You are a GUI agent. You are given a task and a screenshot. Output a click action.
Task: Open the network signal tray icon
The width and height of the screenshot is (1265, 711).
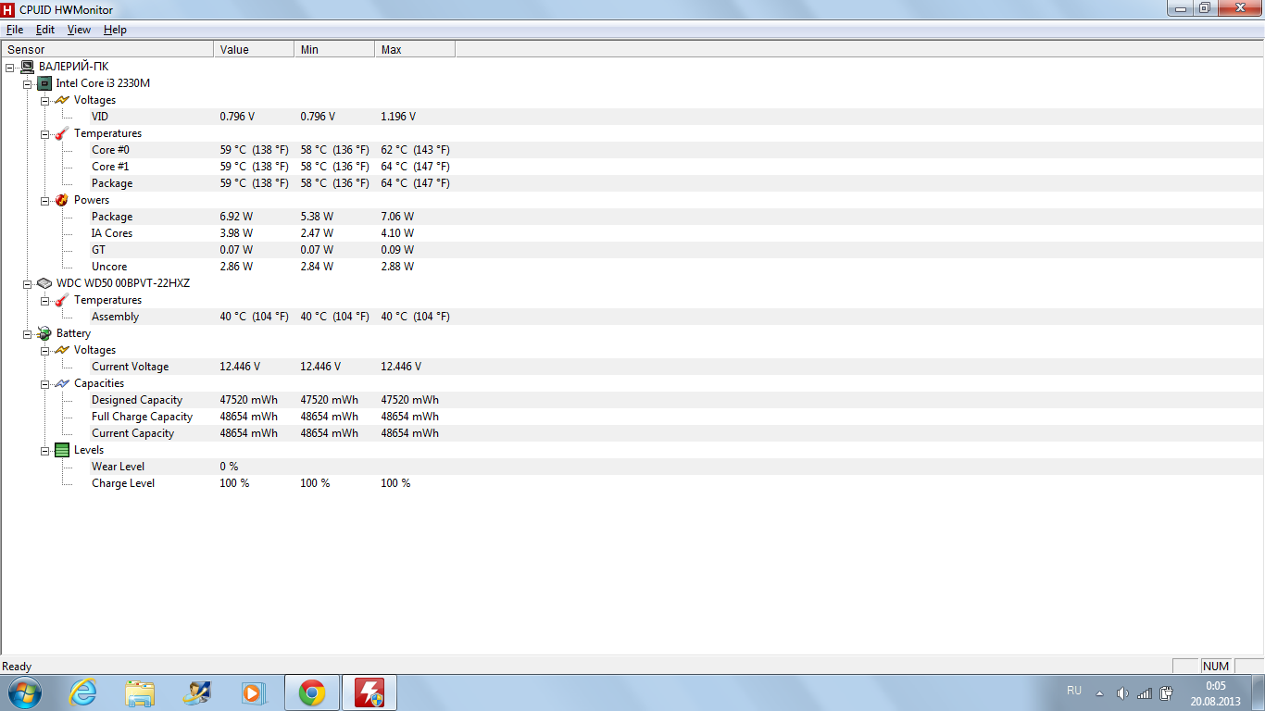pos(1145,693)
